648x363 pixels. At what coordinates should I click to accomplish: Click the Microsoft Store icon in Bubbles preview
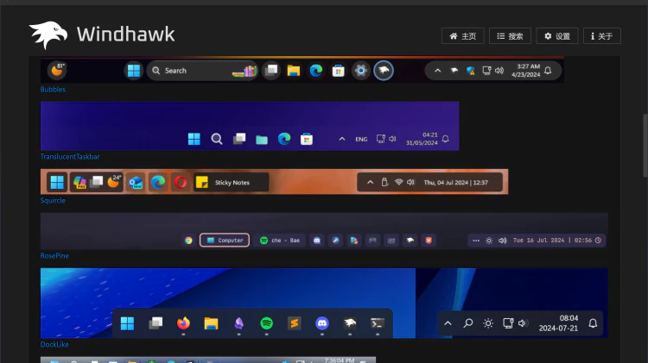pyautogui.click(x=338, y=71)
